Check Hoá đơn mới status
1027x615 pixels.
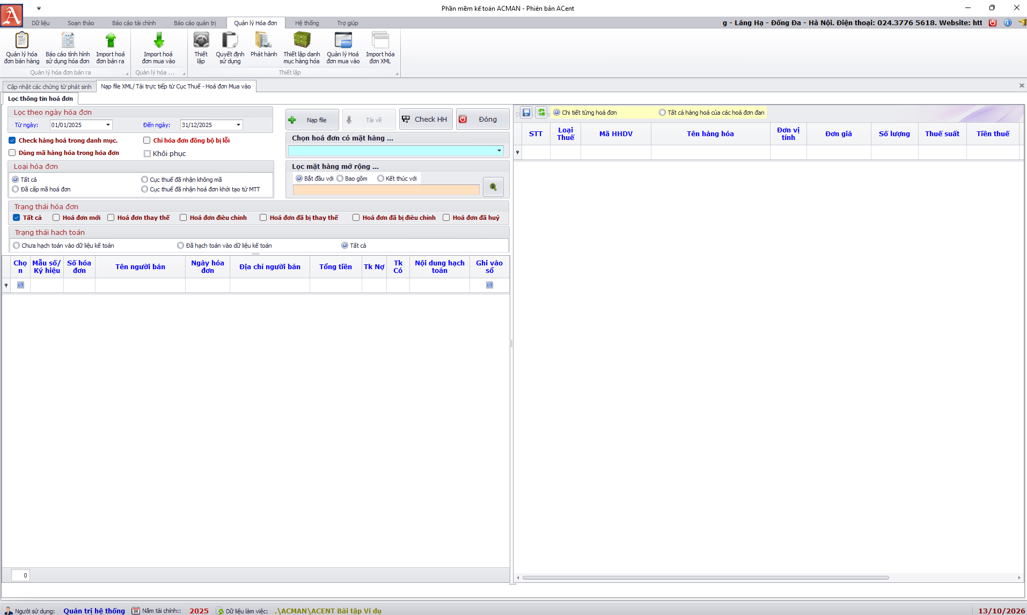coord(56,218)
